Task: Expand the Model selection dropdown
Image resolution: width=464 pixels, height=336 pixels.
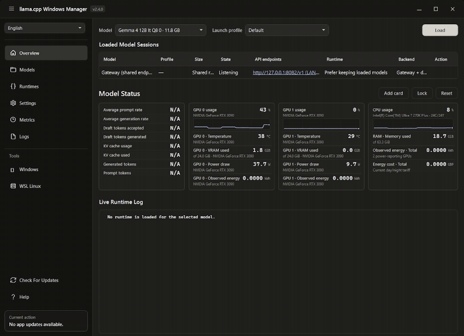Action: (x=161, y=30)
